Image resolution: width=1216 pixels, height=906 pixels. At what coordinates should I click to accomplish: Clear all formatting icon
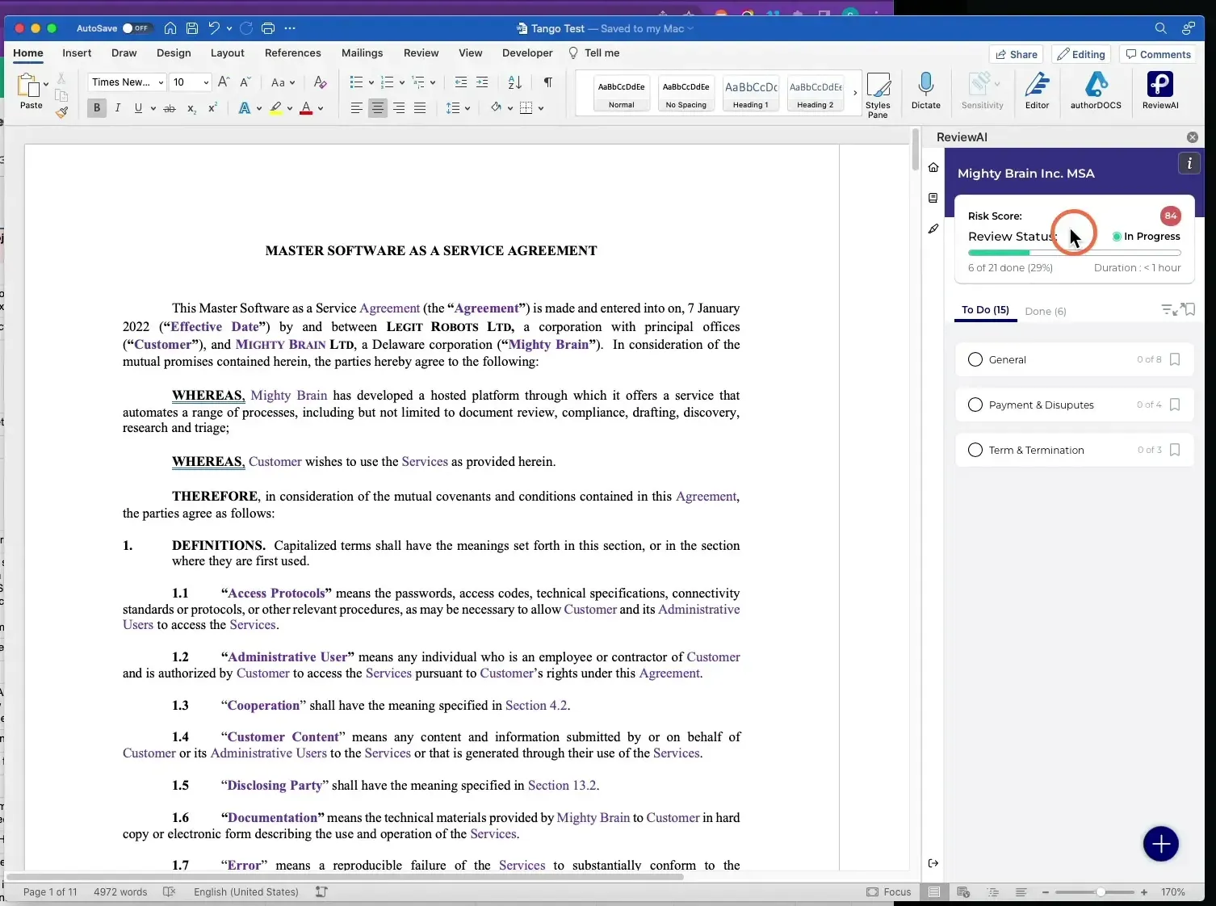(x=320, y=82)
